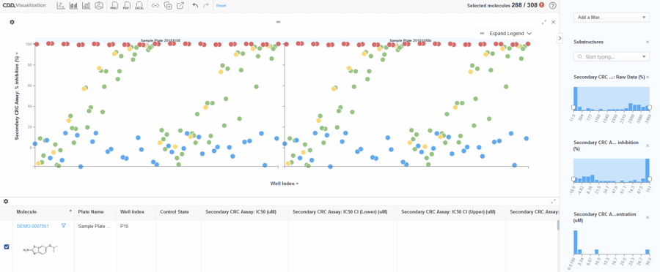Open plot settings gear icon
Viewport: 660px width, 272px height.
12,22
